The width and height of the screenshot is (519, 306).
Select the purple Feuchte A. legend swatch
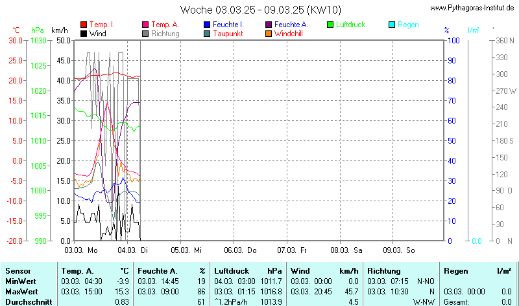point(269,25)
